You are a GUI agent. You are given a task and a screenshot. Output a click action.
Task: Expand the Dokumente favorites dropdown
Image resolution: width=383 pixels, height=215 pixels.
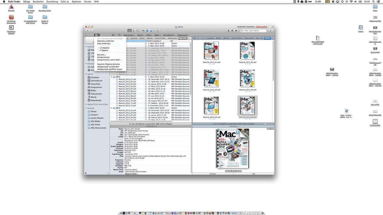129,35
